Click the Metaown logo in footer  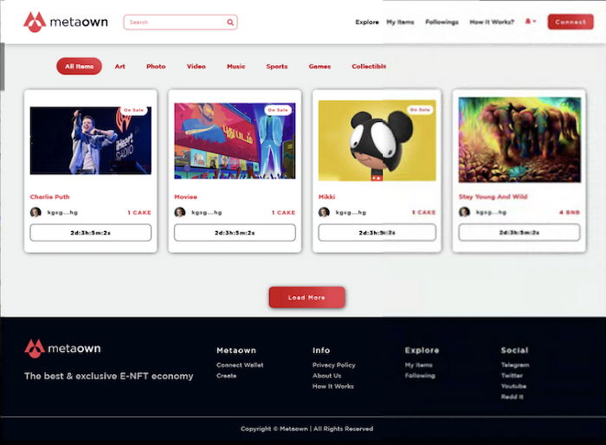point(62,348)
